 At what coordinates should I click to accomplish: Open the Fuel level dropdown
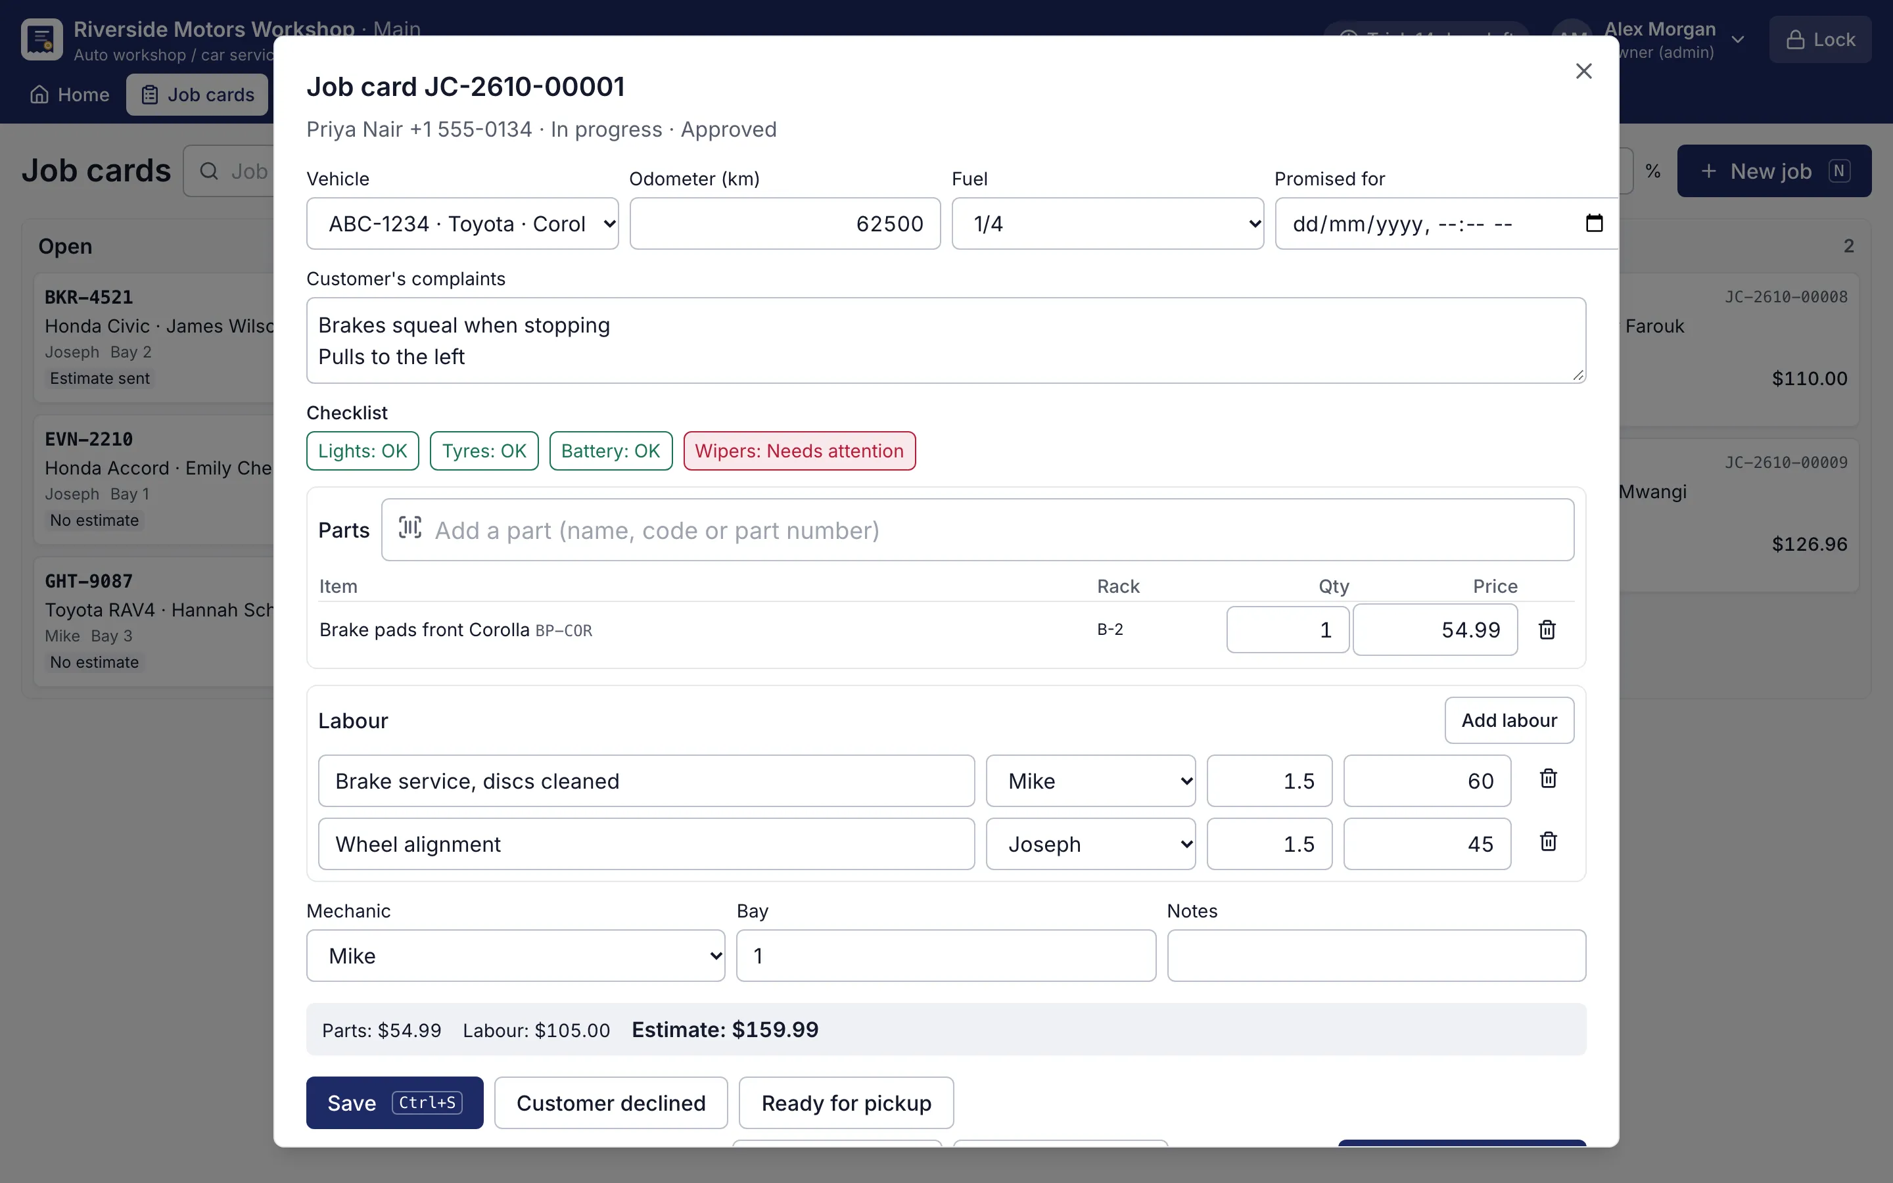(1107, 223)
